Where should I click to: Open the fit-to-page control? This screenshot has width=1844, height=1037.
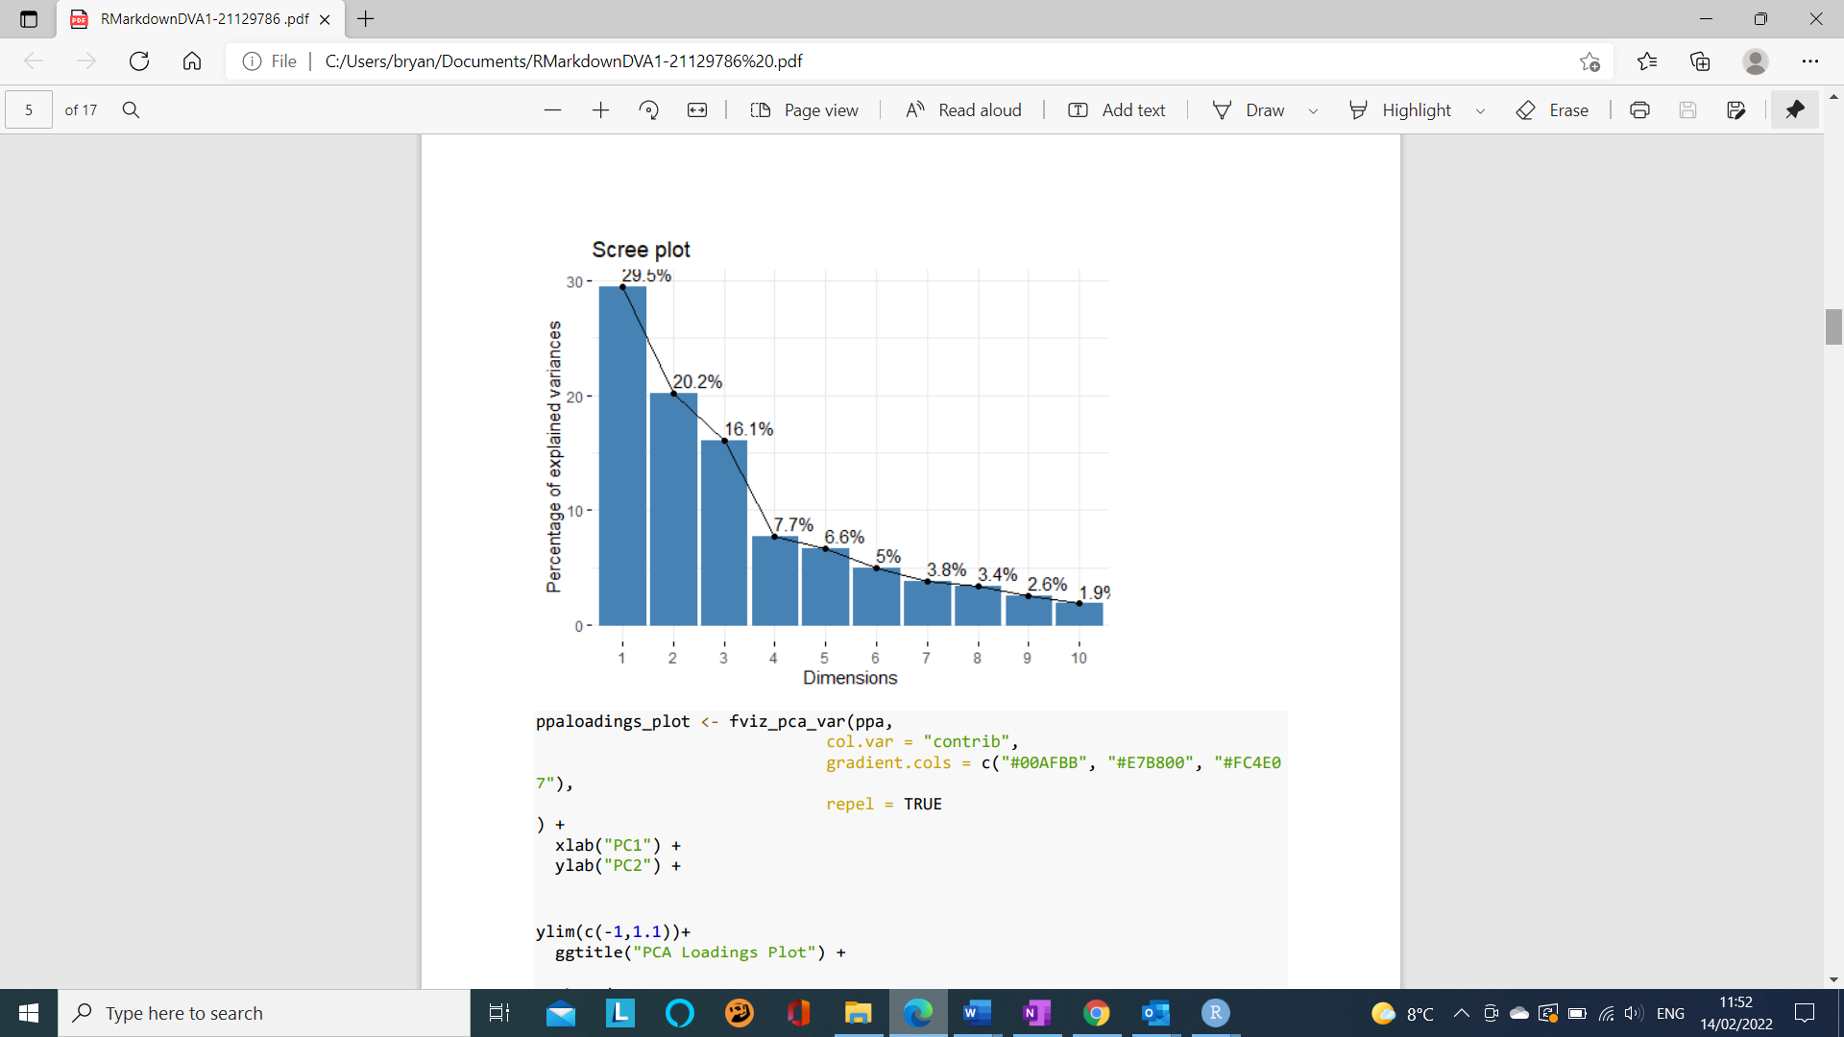click(698, 109)
